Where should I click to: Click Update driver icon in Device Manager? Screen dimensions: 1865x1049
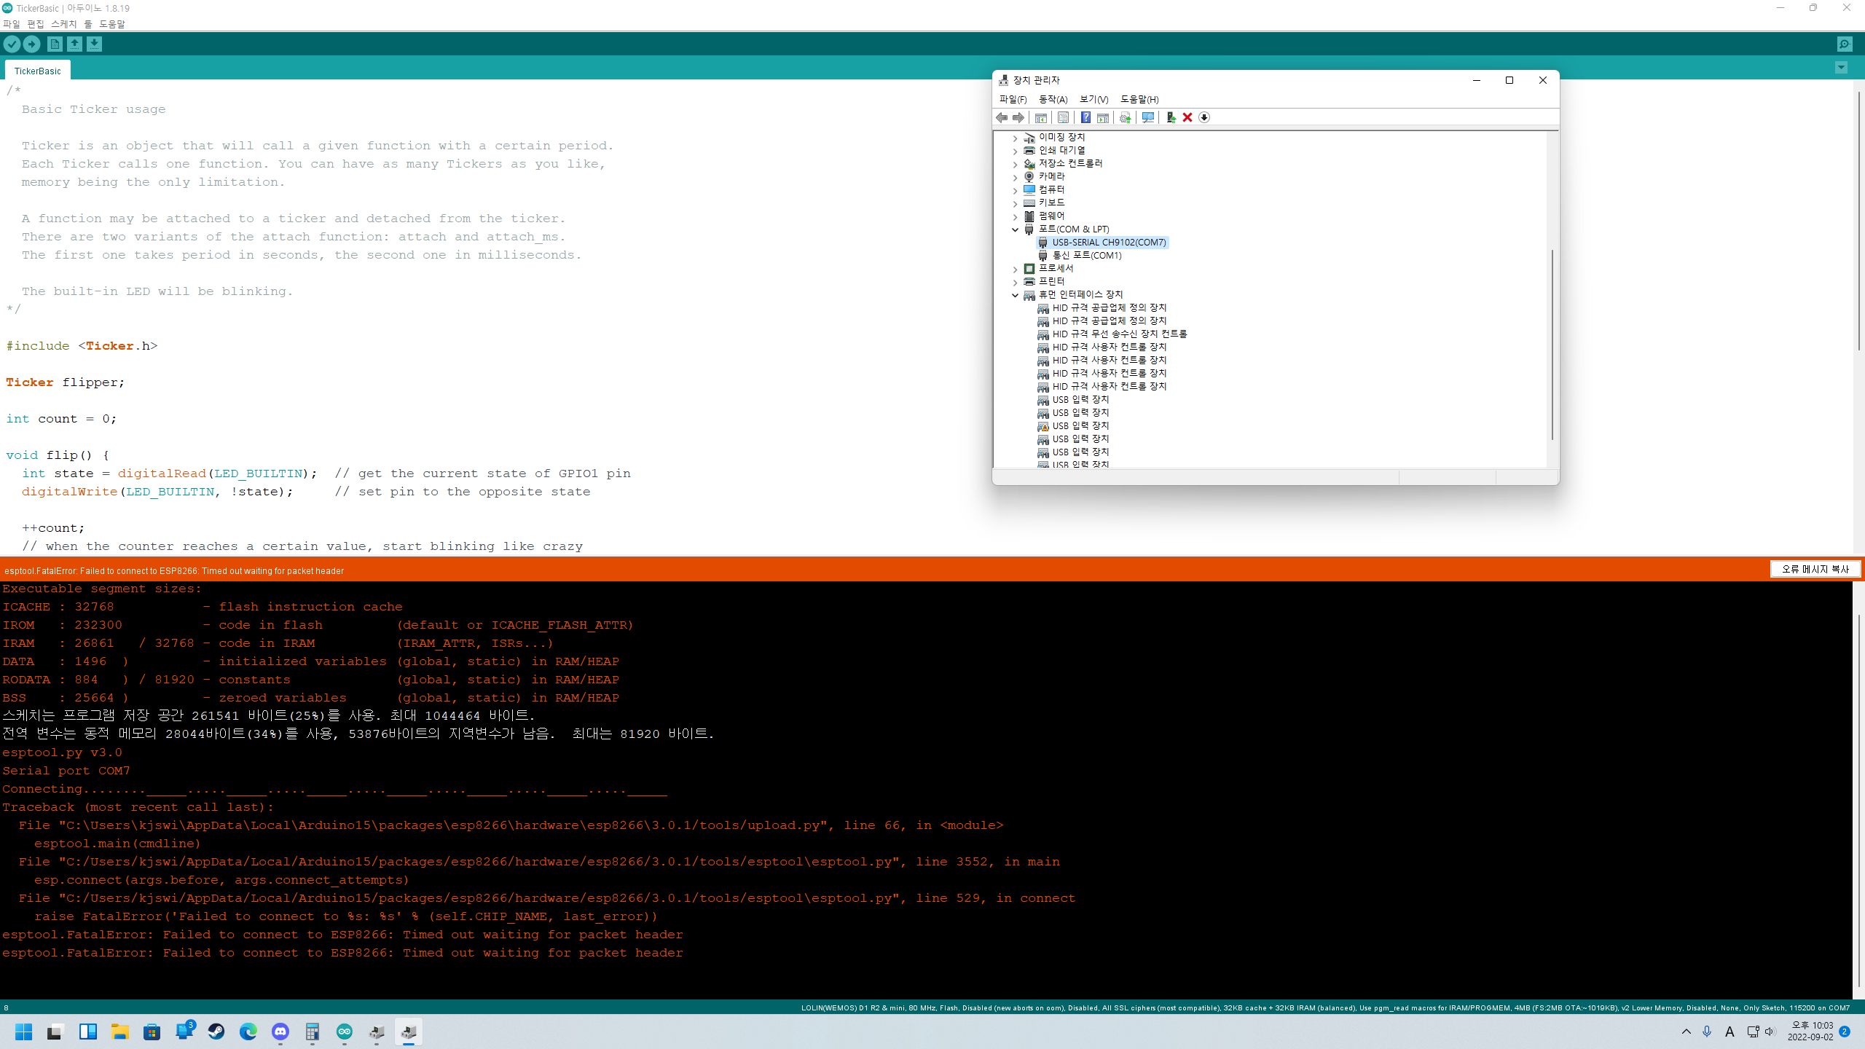[x=1171, y=117]
